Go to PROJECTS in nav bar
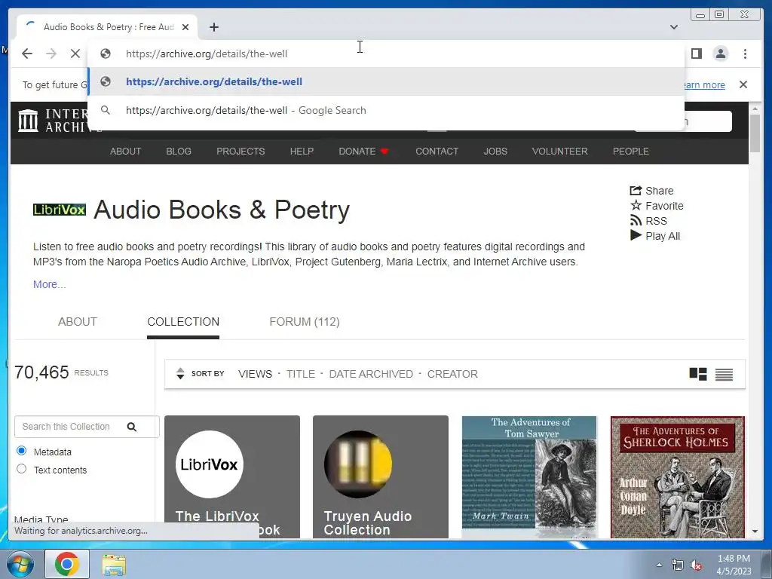This screenshot has width=772, height=579. [240, 151]
